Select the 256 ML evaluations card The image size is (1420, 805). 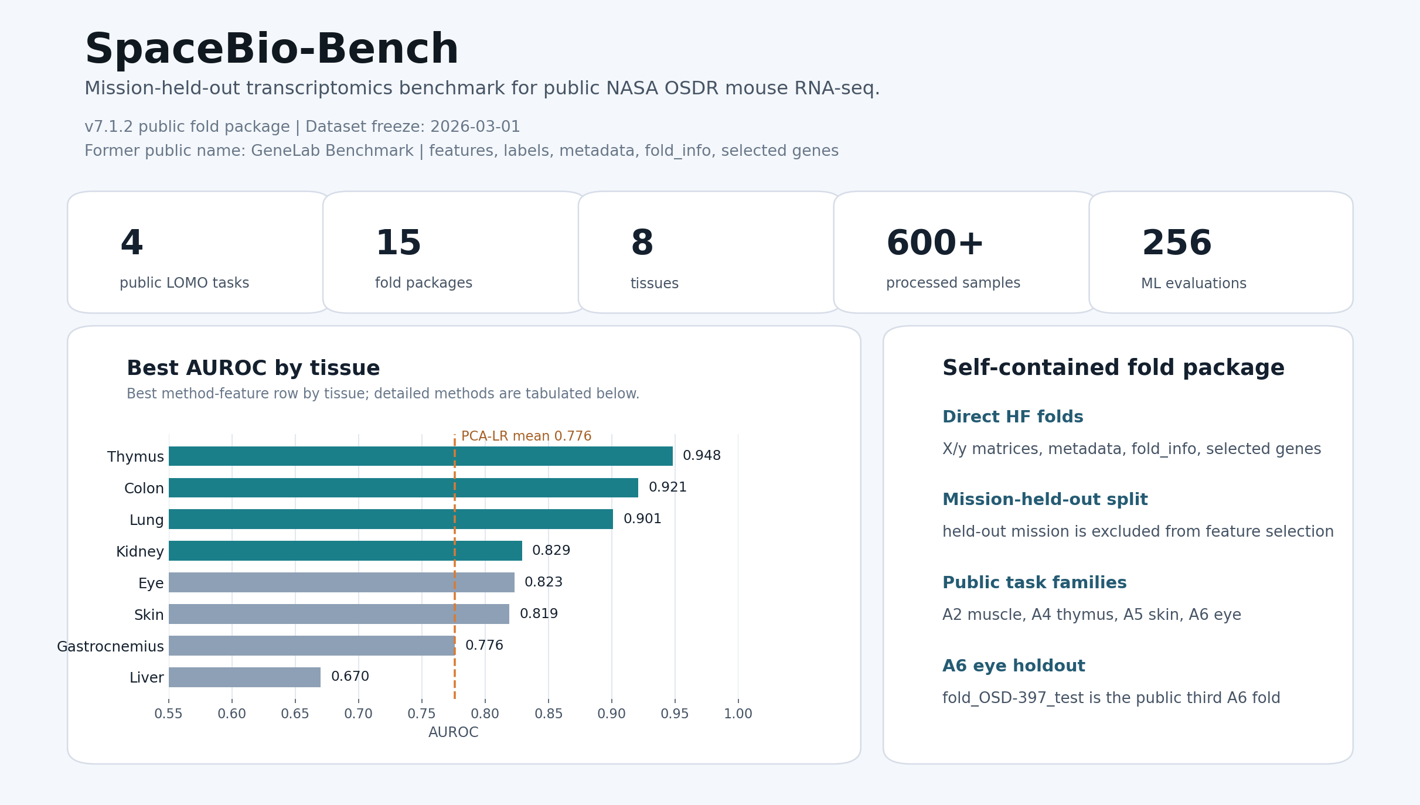[1221, 252]
